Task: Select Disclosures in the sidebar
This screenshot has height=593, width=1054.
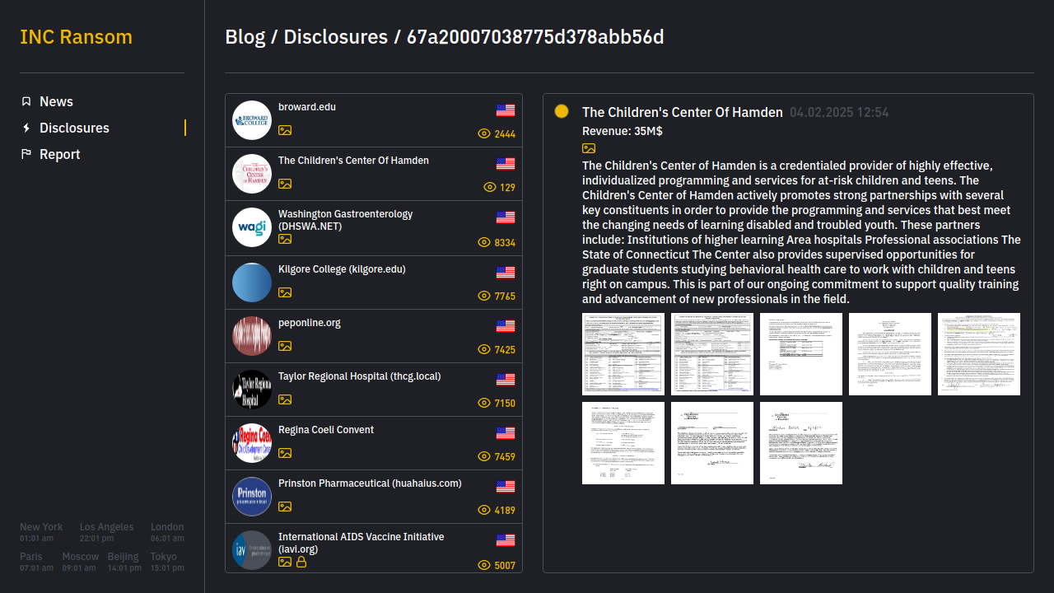Action: tap(74, 128)
